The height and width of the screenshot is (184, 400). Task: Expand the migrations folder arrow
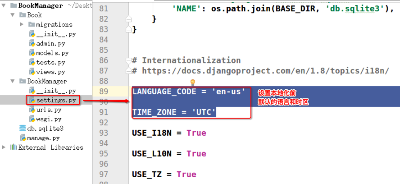click(x=22, y=24)
